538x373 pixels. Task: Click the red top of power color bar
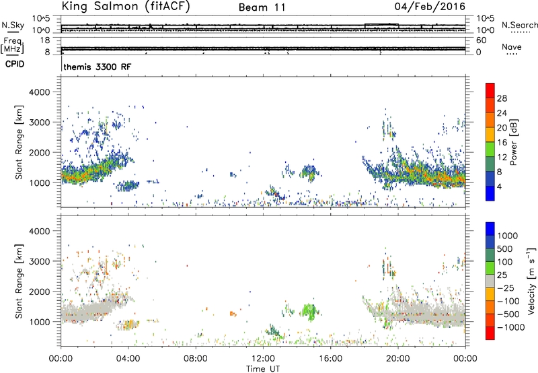tap(490, 90)
